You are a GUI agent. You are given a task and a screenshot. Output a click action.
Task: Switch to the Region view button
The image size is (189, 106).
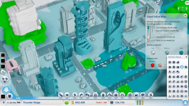click(x=5, y=80)
